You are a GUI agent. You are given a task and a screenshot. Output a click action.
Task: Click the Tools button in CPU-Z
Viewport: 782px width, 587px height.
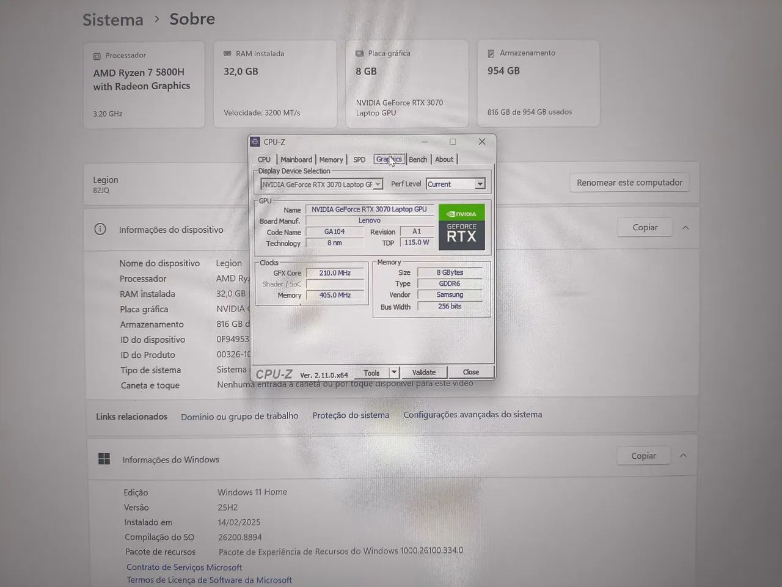pos(371,373)
